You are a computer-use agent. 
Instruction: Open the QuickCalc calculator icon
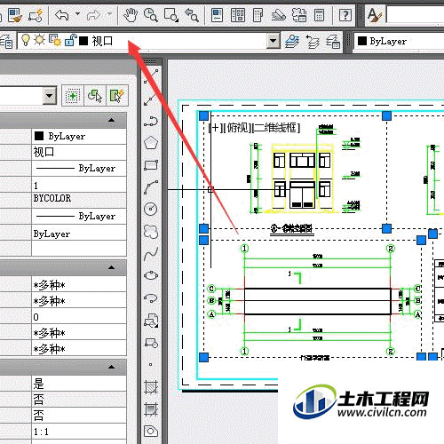click(319, 15)
